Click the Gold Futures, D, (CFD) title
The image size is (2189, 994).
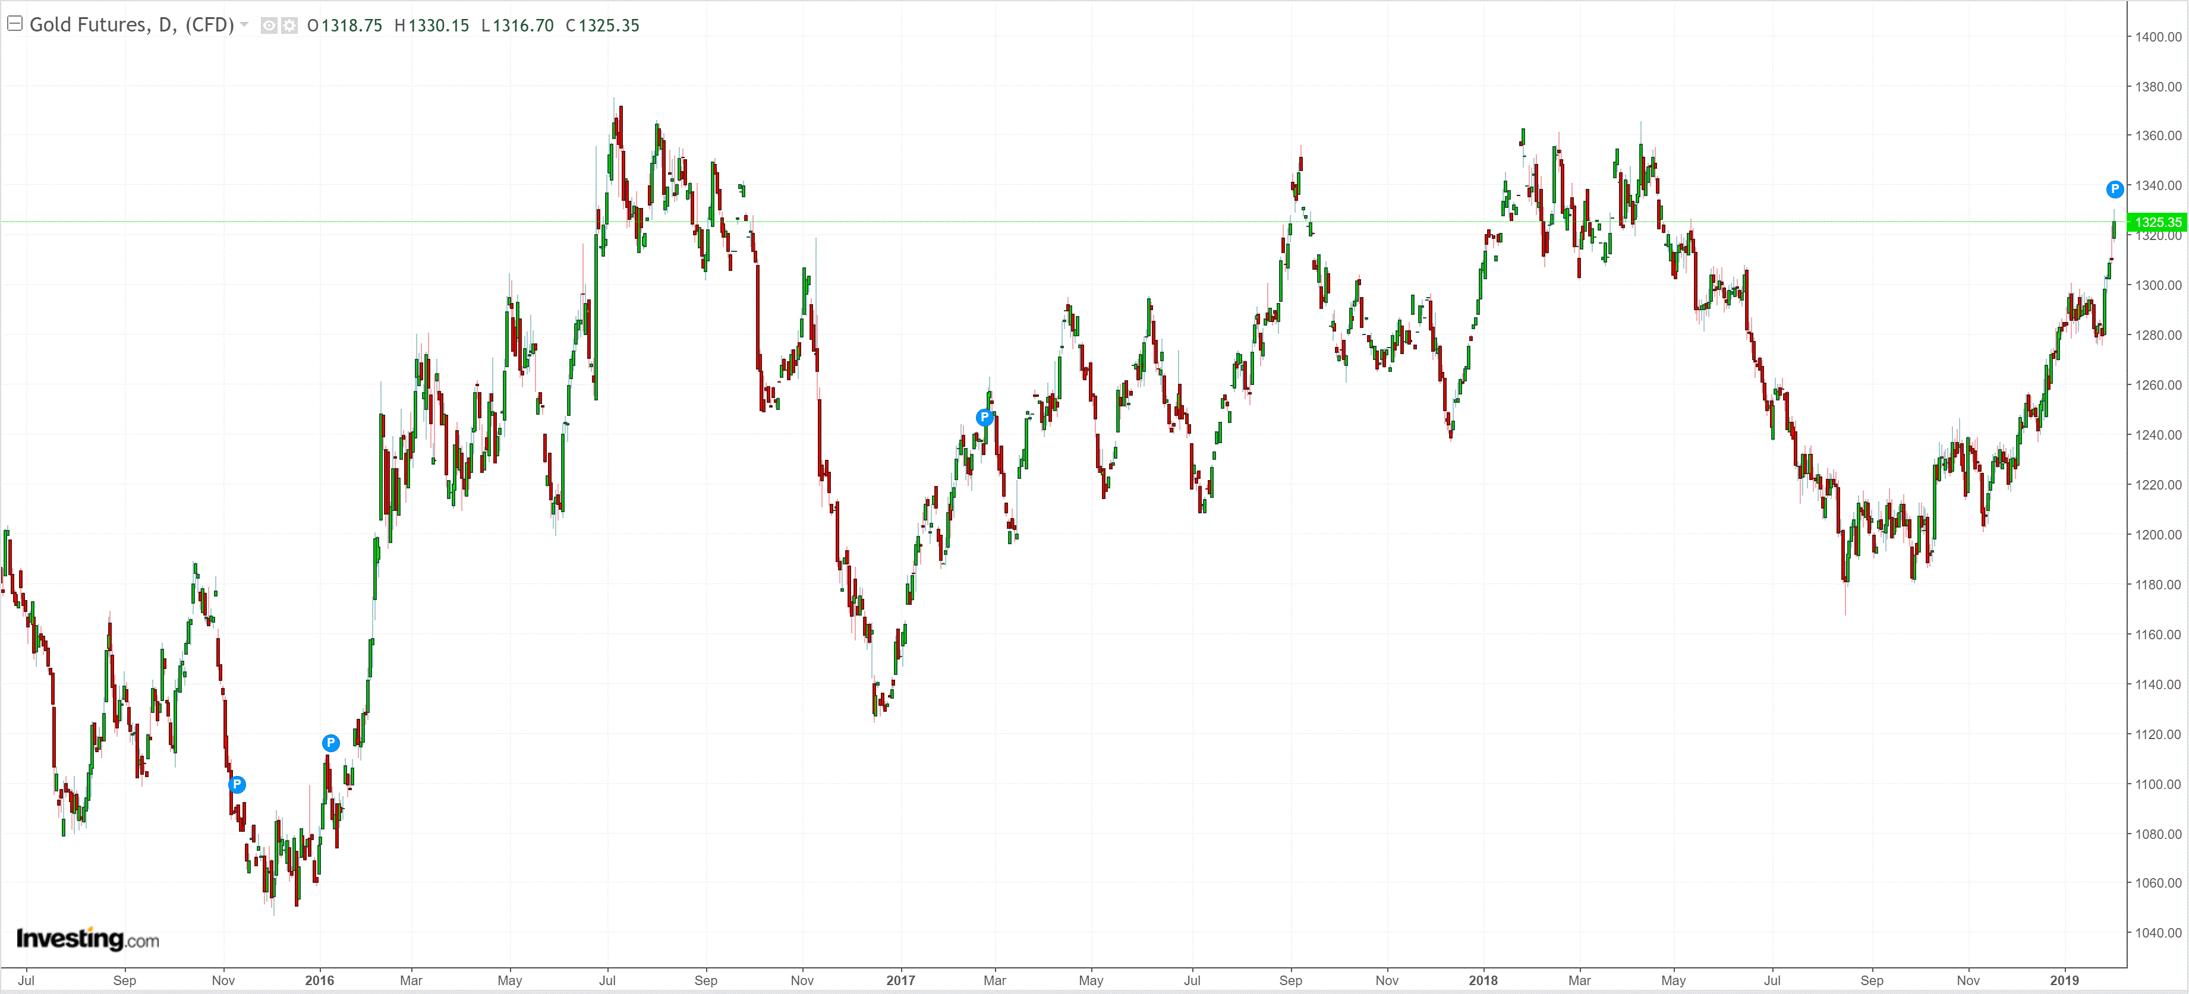point(132,24)
